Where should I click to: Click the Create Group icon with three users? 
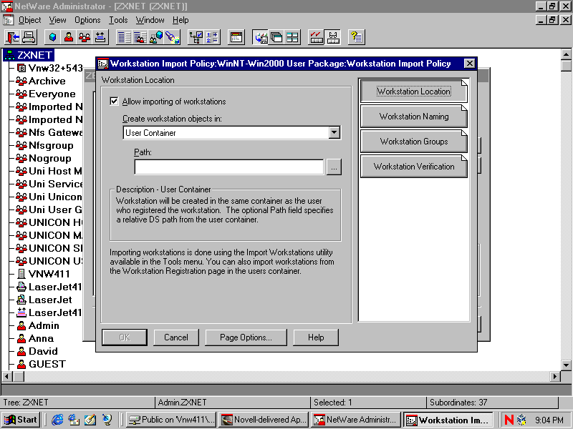(85, 37)
